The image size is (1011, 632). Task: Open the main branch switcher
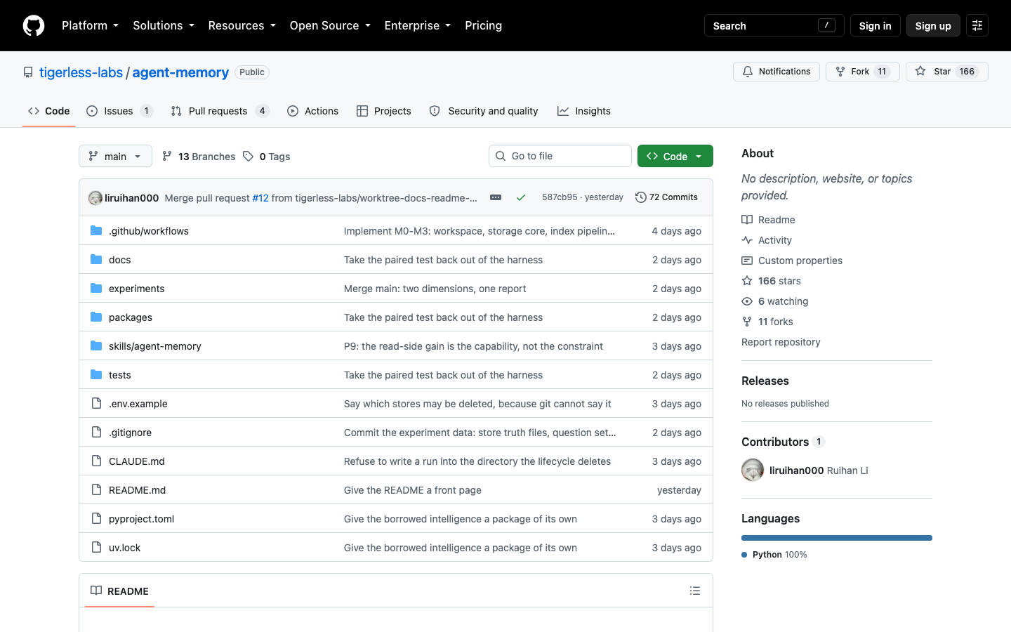point(115,156)
